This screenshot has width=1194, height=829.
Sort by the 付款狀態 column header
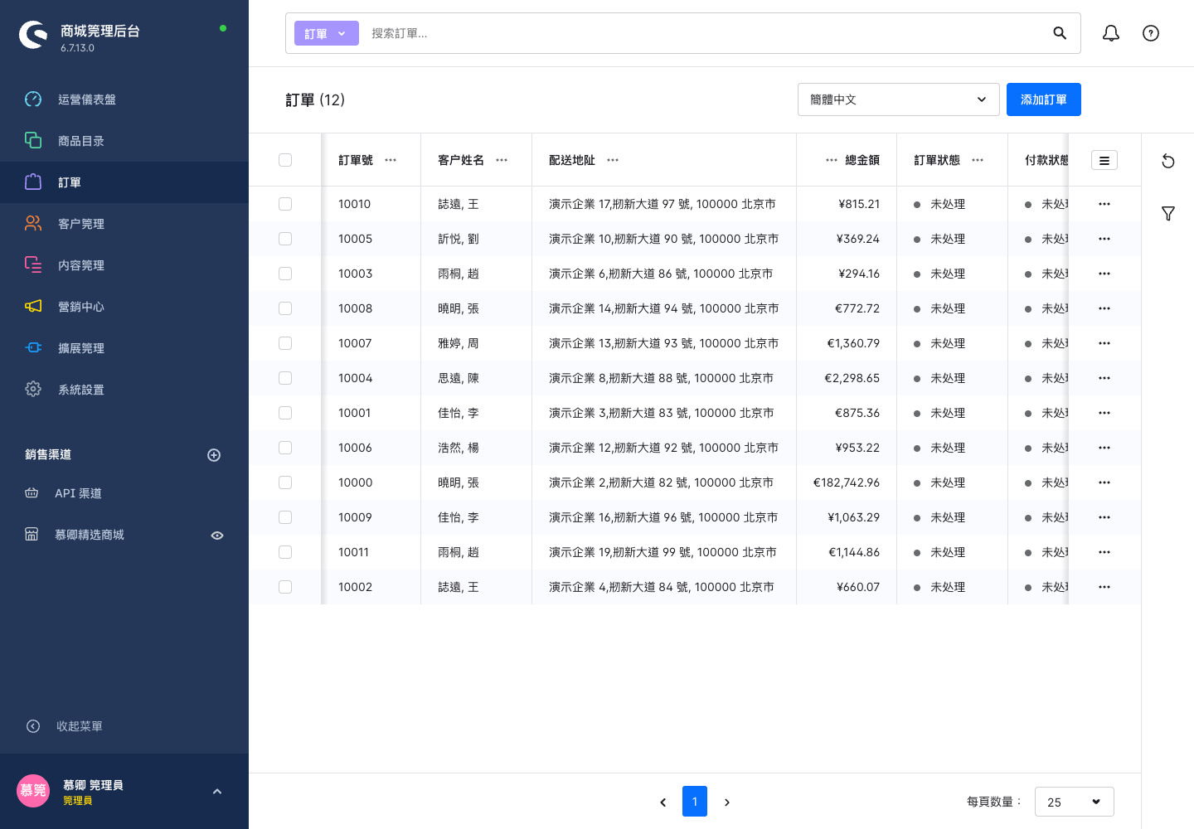pos(1046,160)
